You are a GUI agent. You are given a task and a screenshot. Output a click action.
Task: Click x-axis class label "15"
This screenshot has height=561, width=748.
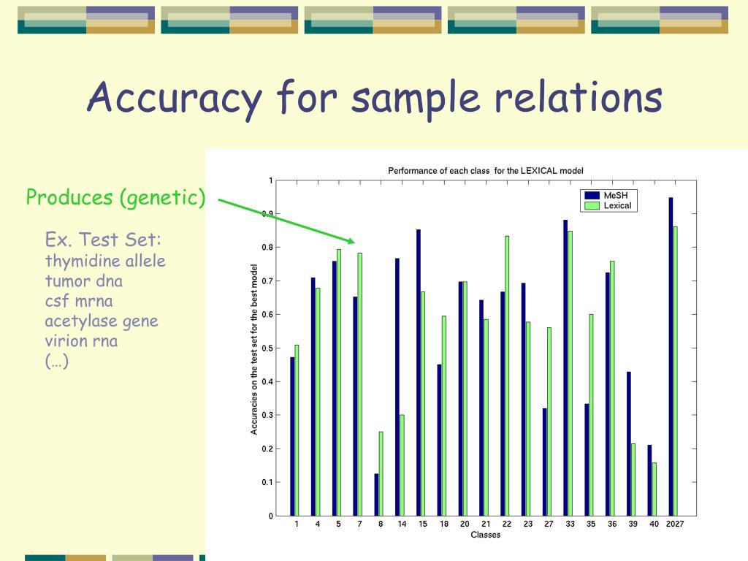(423, 524)
